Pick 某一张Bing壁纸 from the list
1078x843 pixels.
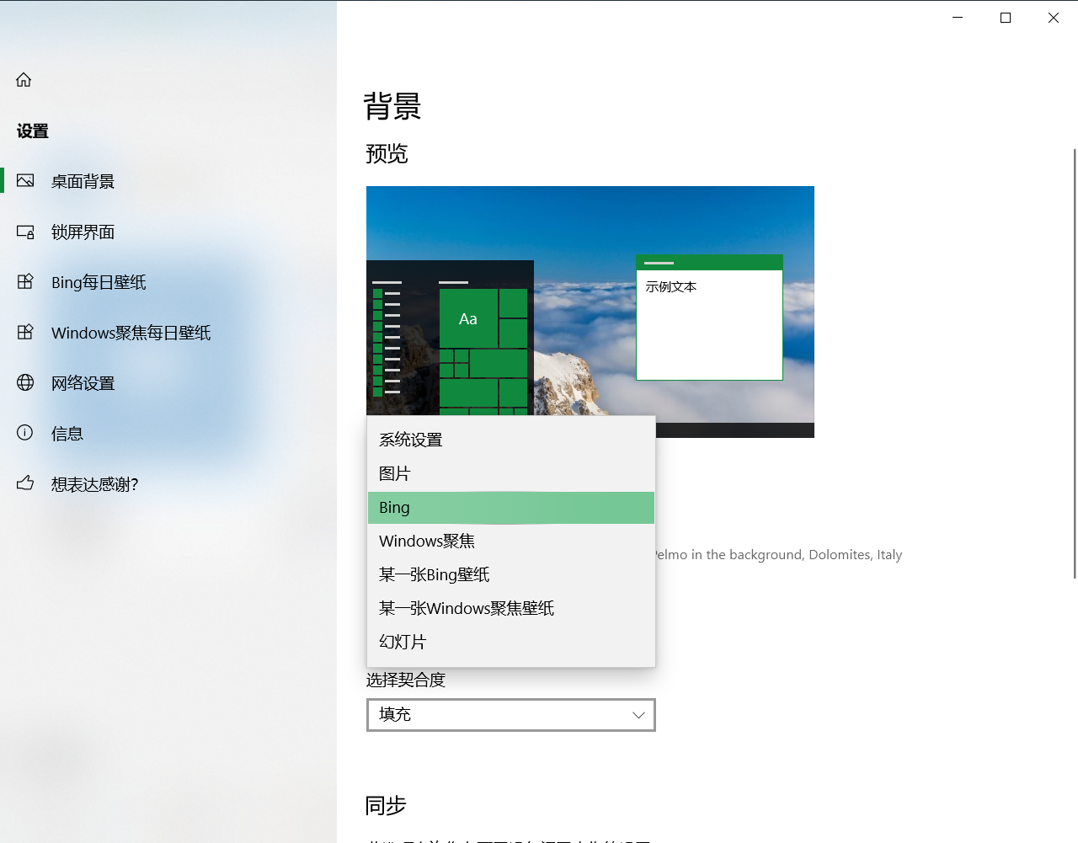pyautogui.click(x=511, y=574)
